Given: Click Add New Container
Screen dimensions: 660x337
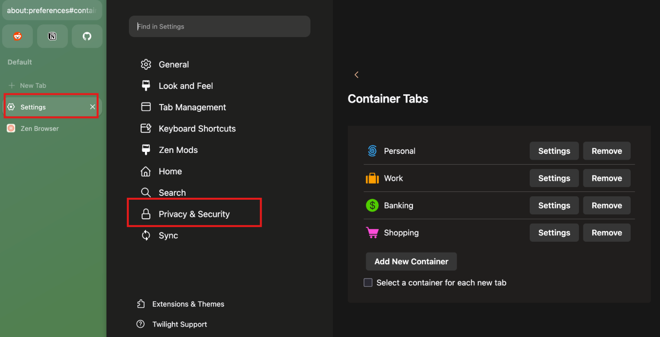Looking at the screenshot, I should click(411, 261).
